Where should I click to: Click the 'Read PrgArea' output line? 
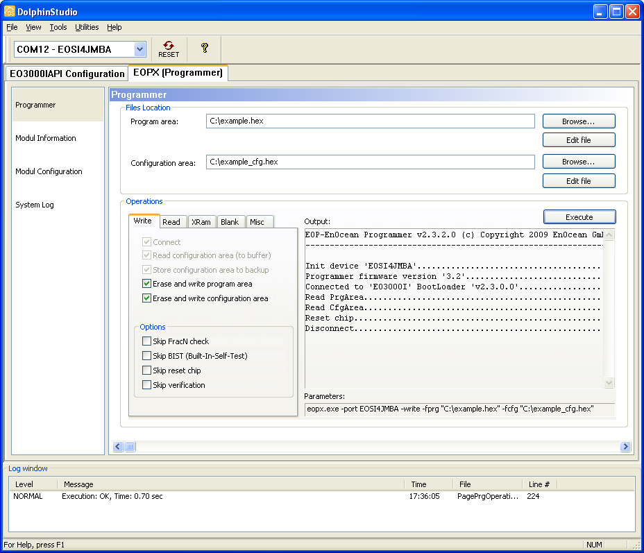pyautogui.click(x=452, y=297)
